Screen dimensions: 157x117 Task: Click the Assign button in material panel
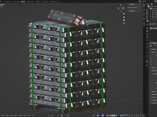(154, 43)
